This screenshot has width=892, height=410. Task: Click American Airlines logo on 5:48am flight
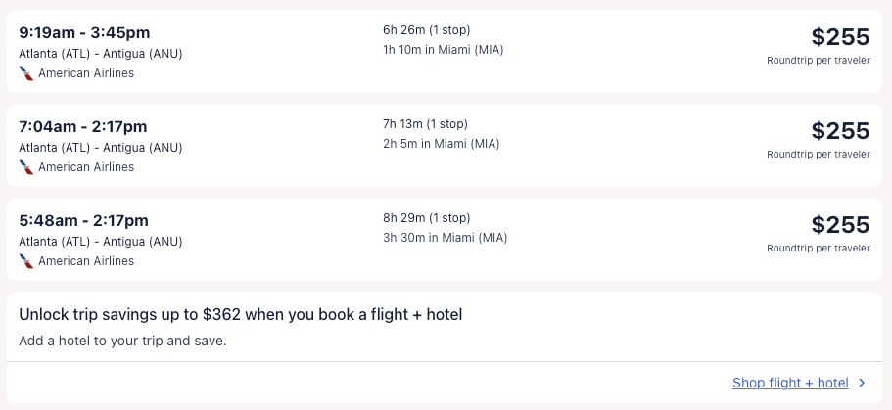pos(26,261)
